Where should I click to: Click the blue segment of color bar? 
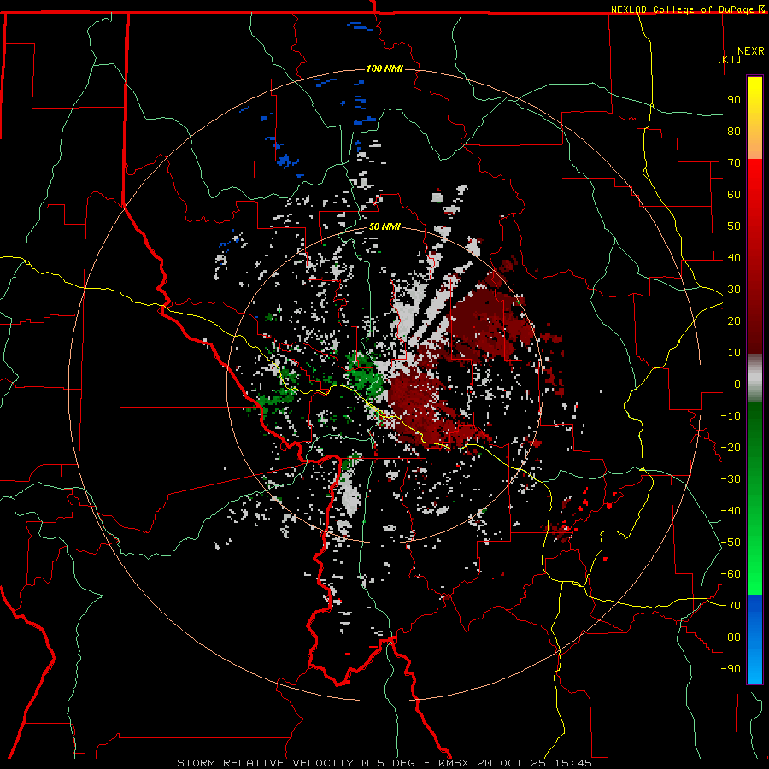coord(754,638)
